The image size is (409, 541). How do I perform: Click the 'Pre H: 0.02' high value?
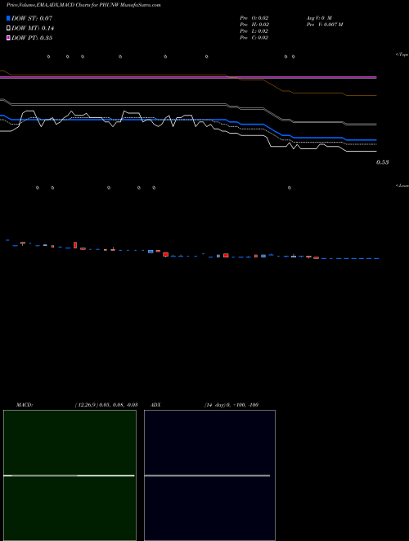254,25
